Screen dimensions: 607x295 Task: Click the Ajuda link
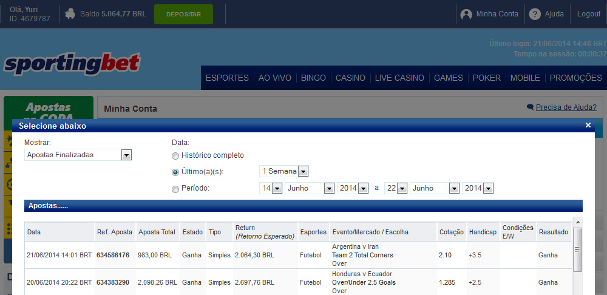pos(554,14)
